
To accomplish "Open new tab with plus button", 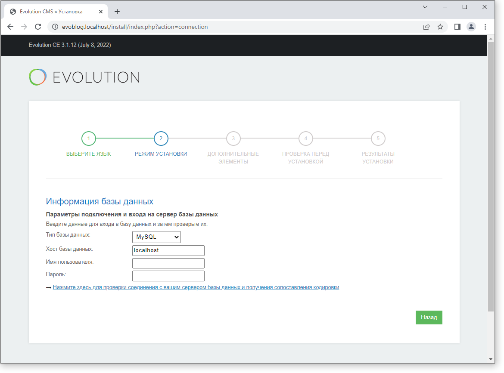I will 117,12.
